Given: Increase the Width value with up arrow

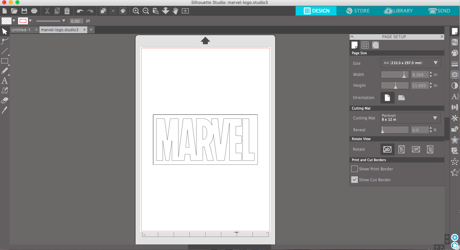Looking at the screenshot, I should coord(431,73).
